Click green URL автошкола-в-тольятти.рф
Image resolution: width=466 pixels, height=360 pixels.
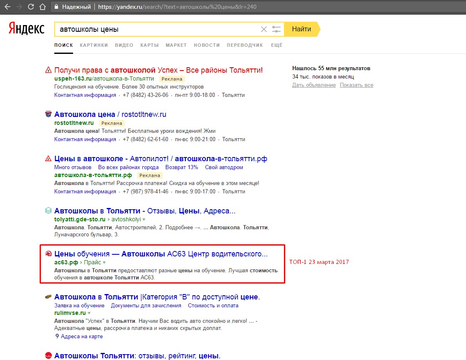pos(93,175)
